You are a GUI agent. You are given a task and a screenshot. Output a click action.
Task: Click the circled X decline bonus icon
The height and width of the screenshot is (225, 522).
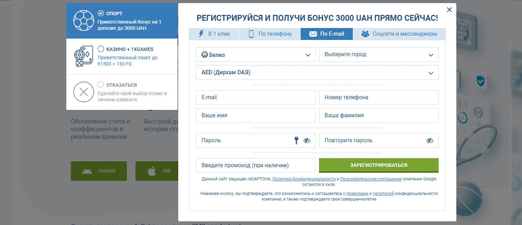pyautogui.click(x=84, y=92)
